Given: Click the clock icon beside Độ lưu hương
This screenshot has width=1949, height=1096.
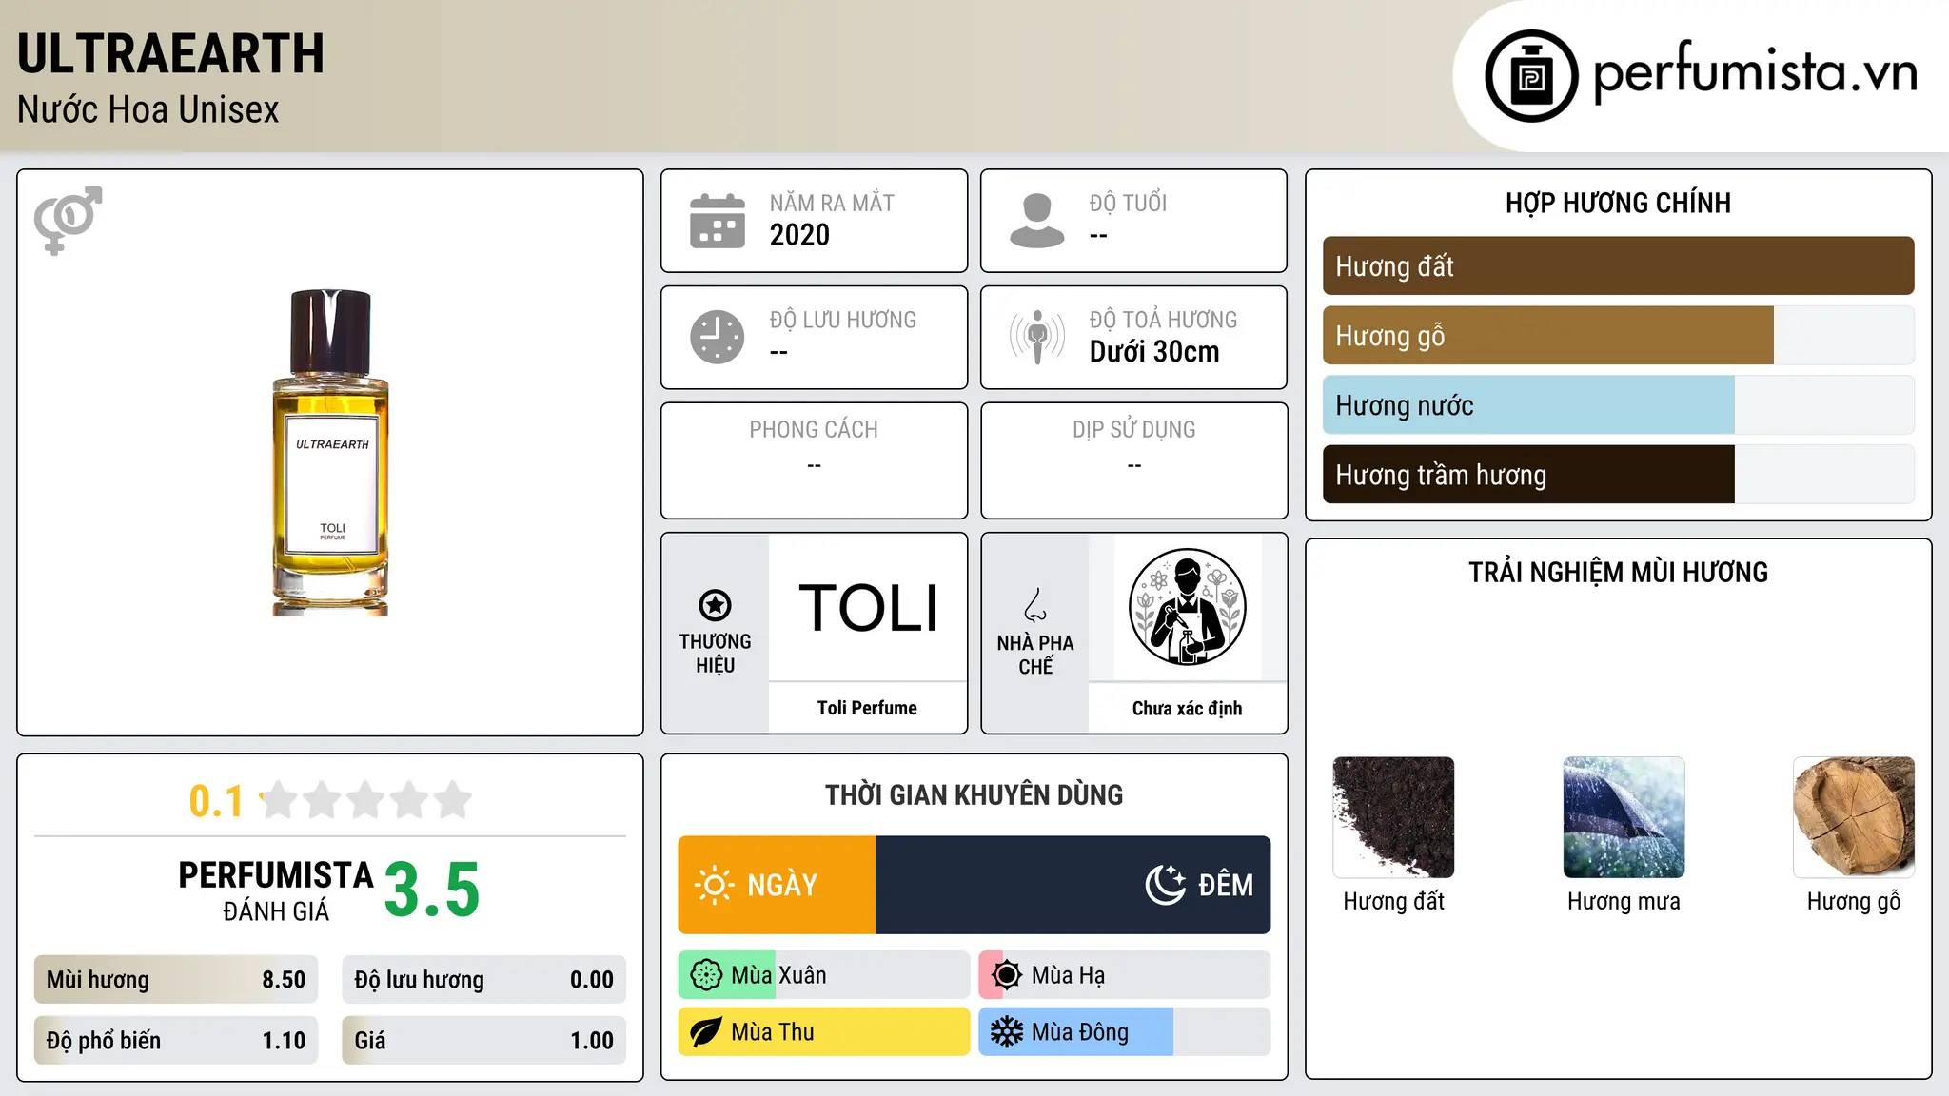Looking at the screenshot, I should point(718,337).
